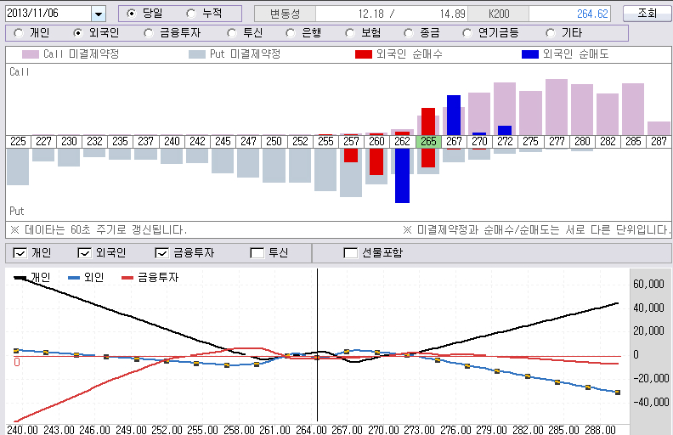Image resolution: width=673 pixels, height=435 pixels.
Task: Uncheck the 개인 chart checkbox
Action: 20,252
